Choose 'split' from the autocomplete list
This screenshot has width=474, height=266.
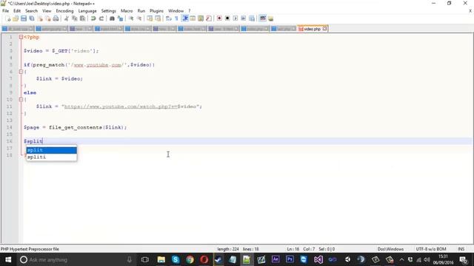[51, 150]
